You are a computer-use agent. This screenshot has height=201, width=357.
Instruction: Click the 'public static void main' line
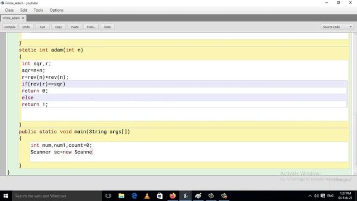(x=74, y=132)
